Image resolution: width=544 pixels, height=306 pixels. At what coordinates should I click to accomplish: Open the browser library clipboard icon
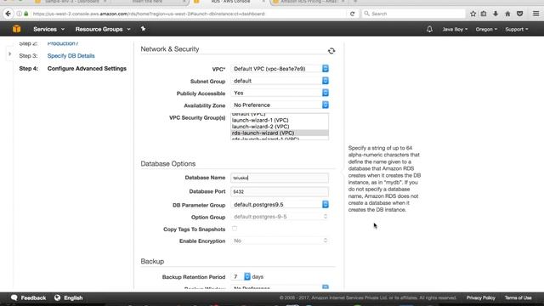[x=484, y=14]
